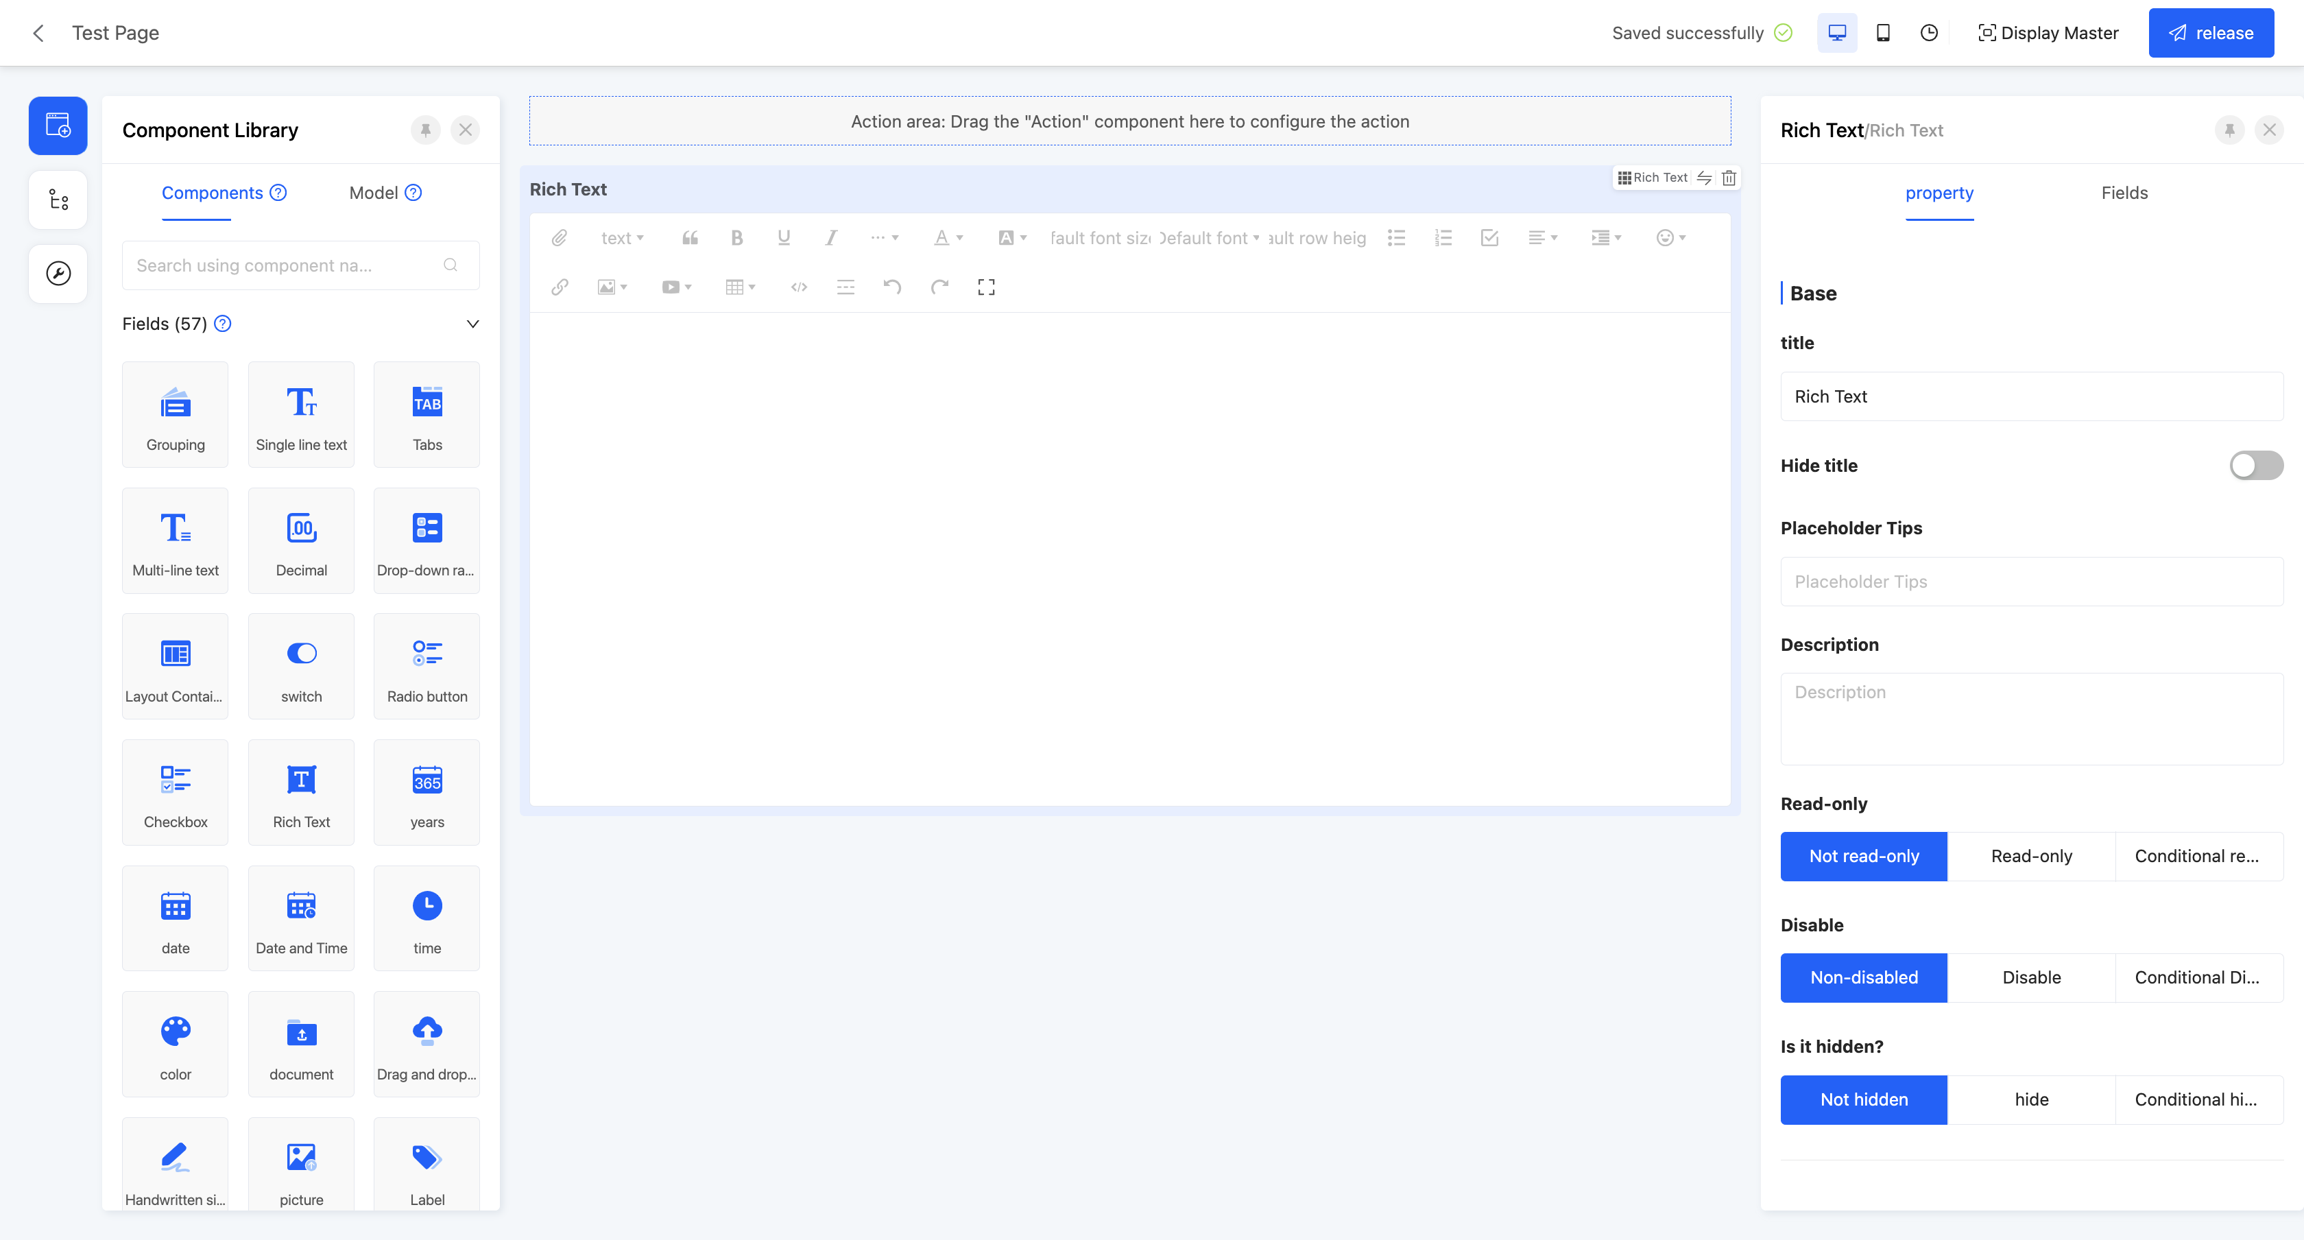2304x1240 pixels.
Task: Click the Display Master button
Action: (2048, 33)
